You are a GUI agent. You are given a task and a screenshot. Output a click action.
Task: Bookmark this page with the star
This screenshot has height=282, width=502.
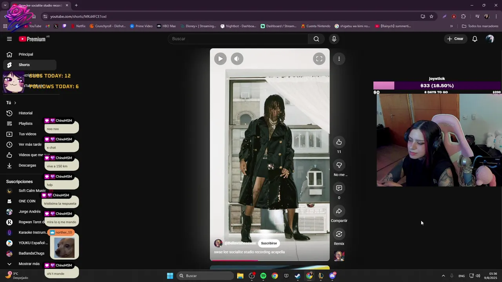point(431,16)
